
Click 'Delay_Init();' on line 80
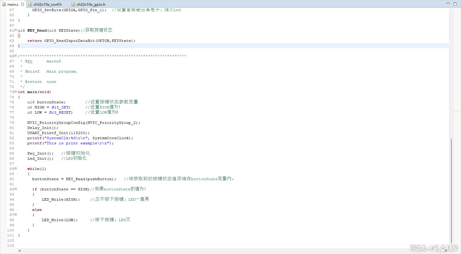[x=43, y=128]
